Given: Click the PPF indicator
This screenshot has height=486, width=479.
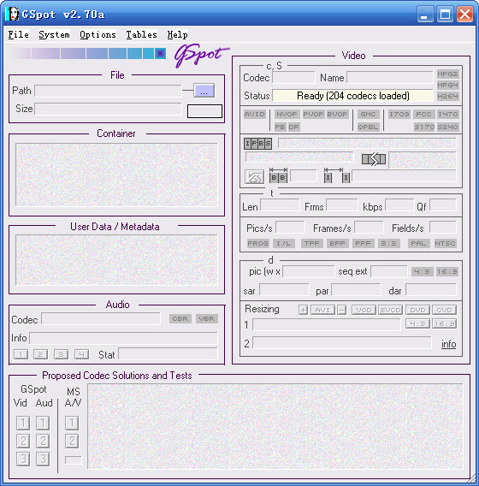Looking at the screenshot, I should click(x=363, y=243).
